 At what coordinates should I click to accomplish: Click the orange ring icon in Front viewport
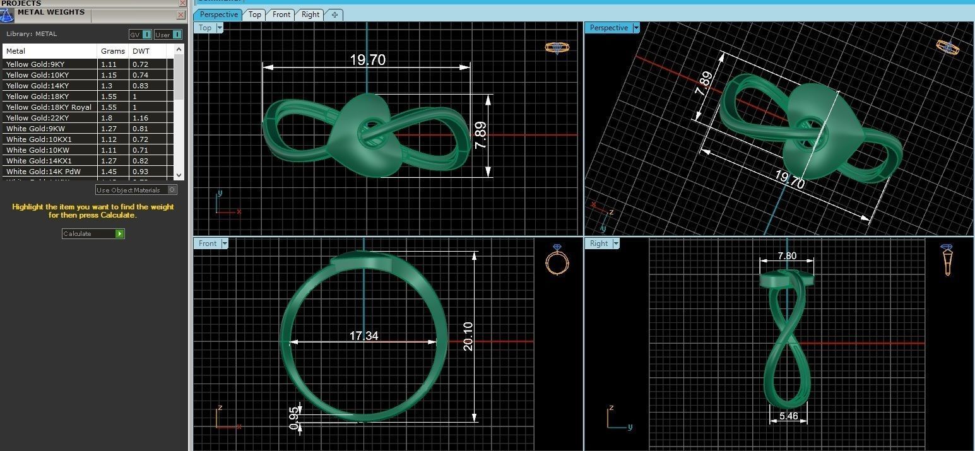(557, 259)
